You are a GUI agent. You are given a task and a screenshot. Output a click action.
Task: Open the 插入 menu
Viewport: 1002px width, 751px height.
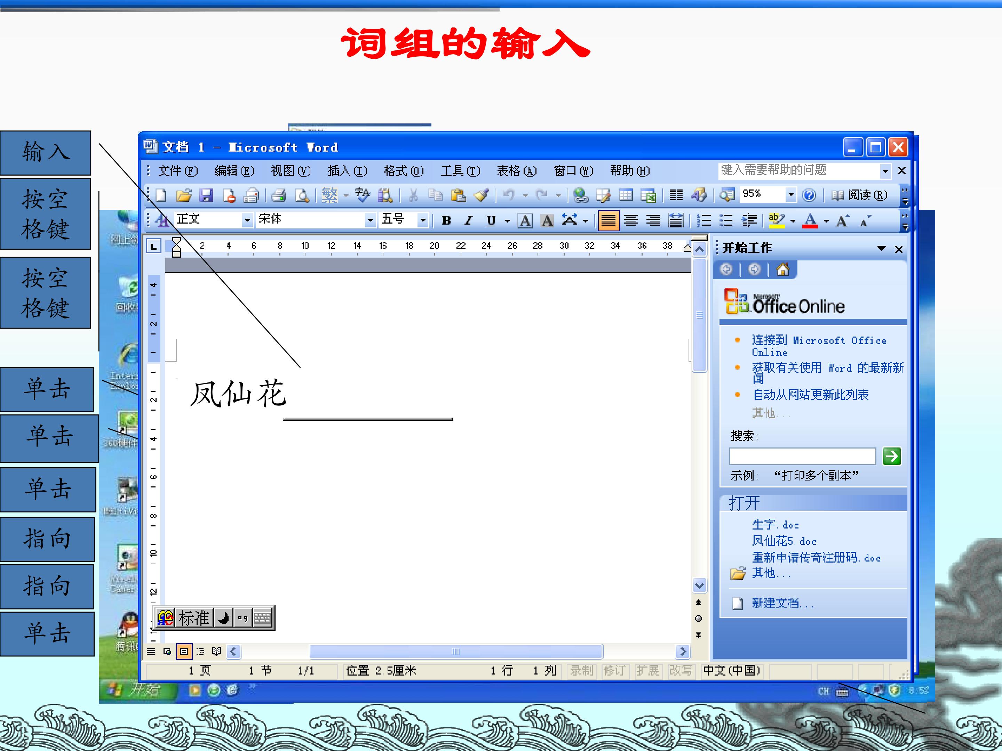tap(348, 171)
